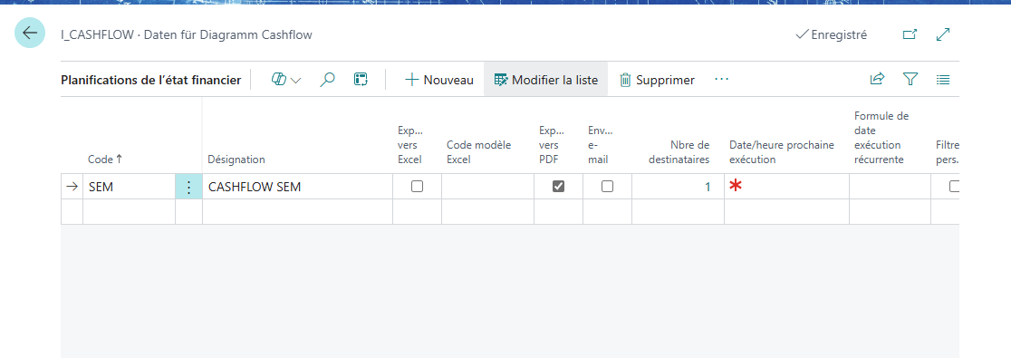Click next execution date cell for SEM

click(786, 187)
